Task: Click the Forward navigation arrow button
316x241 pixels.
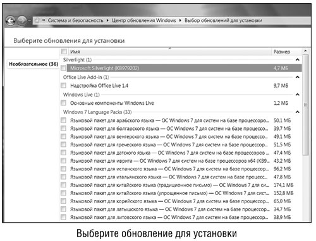Action: click(21, 21)
